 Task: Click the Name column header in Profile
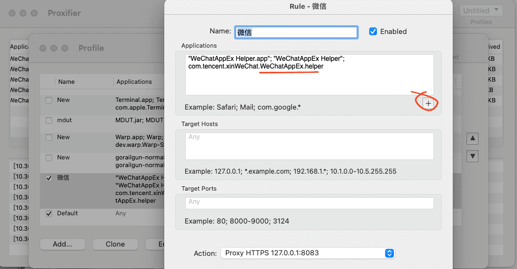[x=66, y=82]
